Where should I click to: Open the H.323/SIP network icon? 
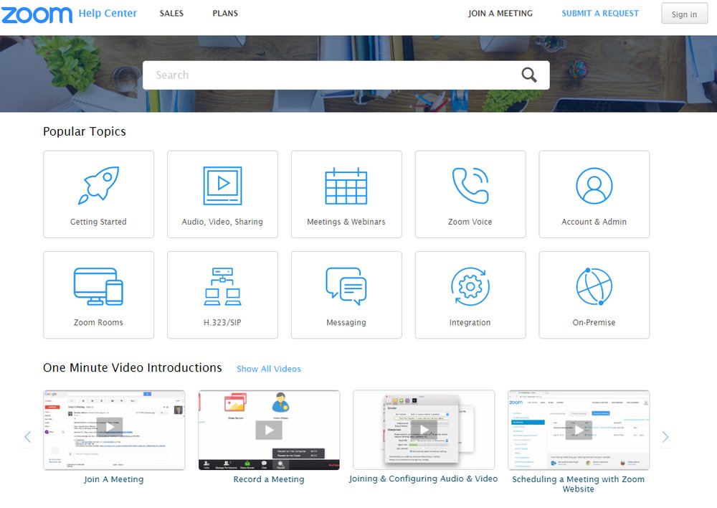(222, 286)
